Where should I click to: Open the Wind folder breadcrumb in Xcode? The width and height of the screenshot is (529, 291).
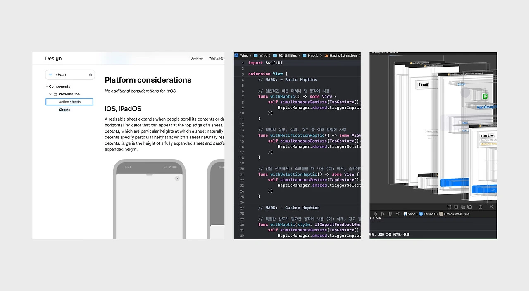point(261,55)
